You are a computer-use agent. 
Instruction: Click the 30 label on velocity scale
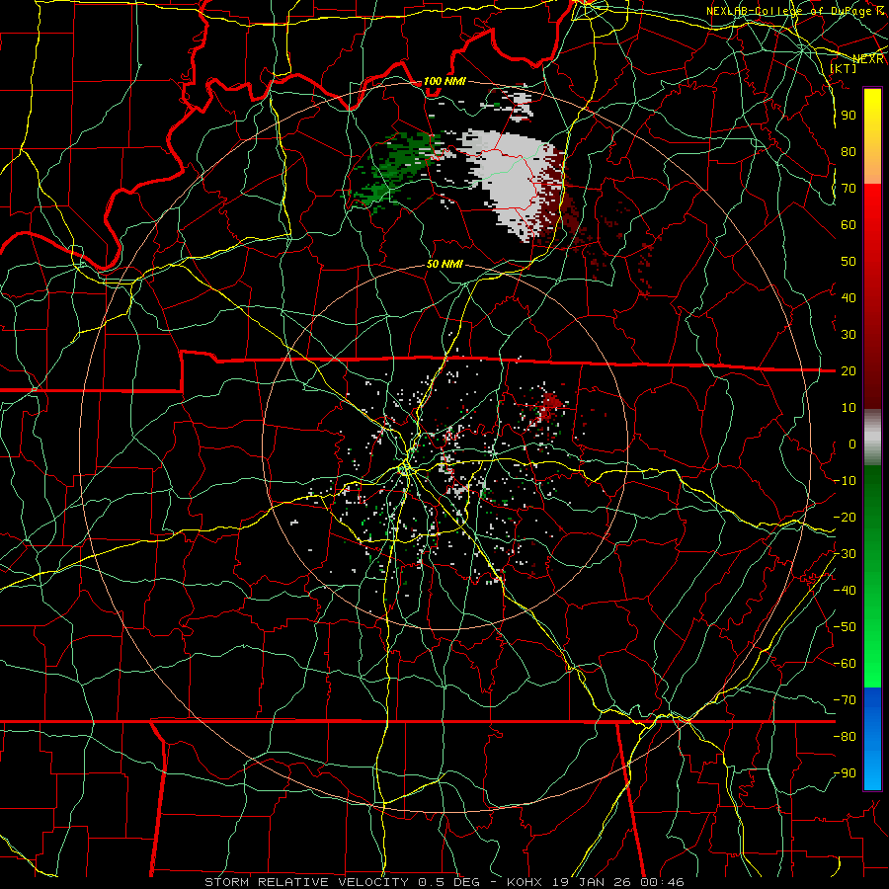849,335
